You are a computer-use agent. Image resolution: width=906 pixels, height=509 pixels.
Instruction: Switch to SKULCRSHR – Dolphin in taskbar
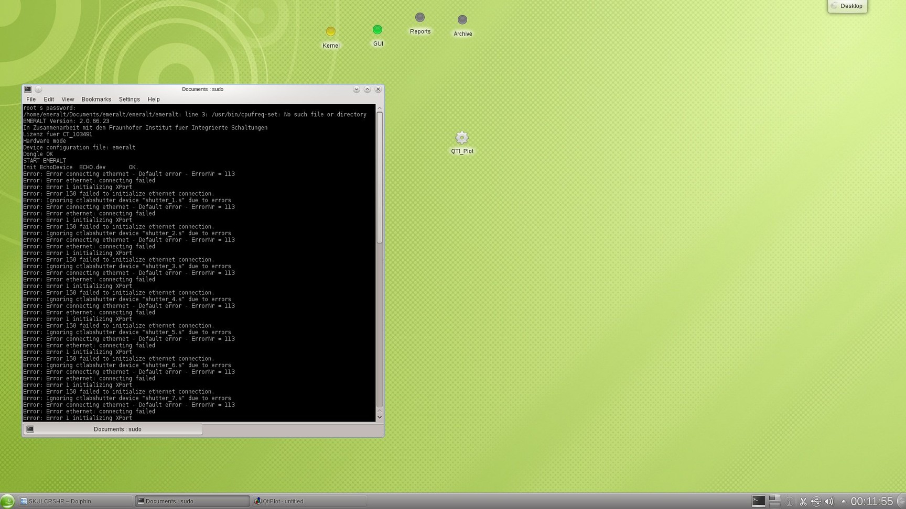coord(75,501)
